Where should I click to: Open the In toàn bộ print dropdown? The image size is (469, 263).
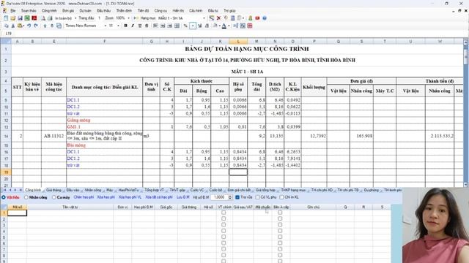tap(75, 18)
